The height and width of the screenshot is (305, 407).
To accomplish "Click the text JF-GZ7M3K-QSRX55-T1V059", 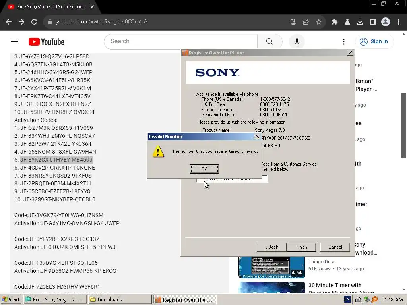I will click(x=56, y=128).
